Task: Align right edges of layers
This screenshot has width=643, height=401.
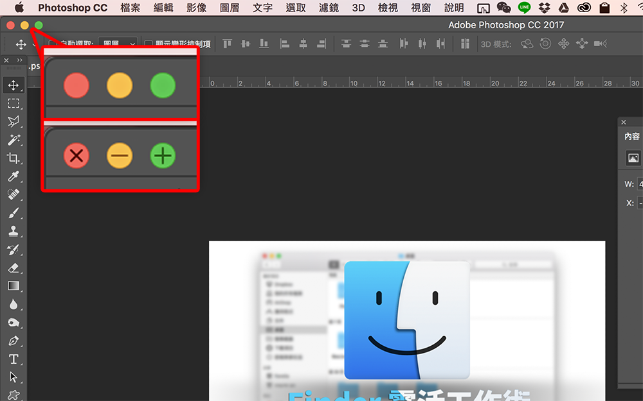Action: point(321,44)
